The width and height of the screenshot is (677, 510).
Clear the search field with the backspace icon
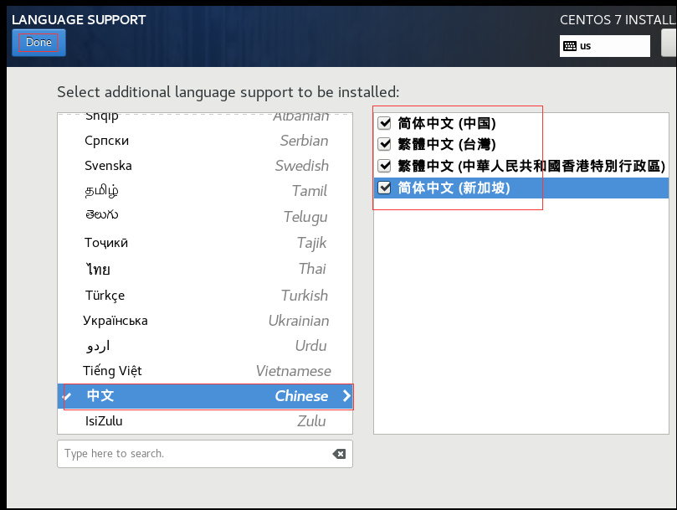point(339,453)
